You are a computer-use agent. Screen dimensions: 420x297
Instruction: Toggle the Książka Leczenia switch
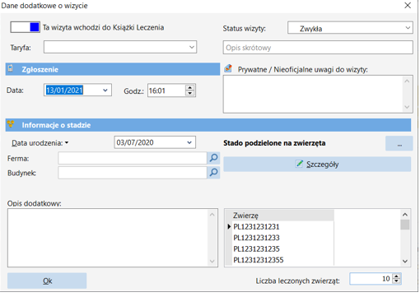[x=25, y=27]
